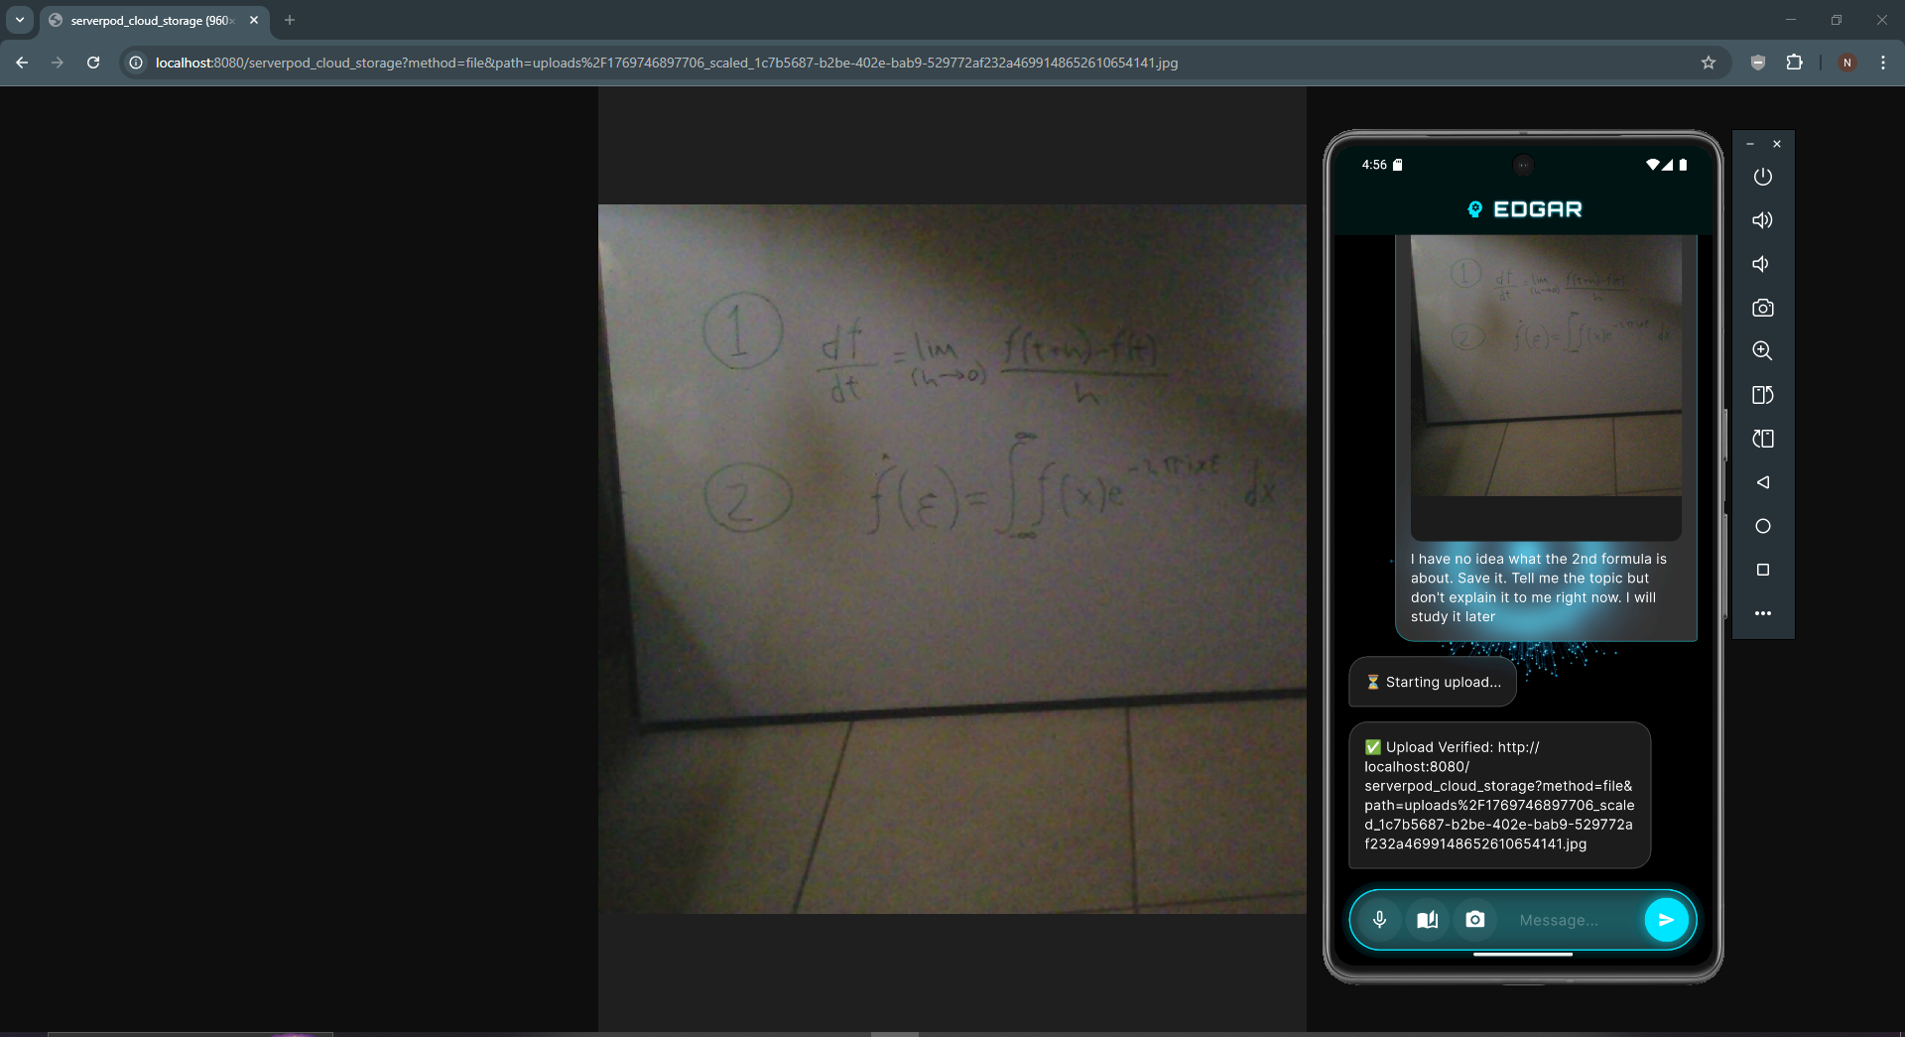Minimize the emulator toolbar panel
Screen dimensions: 1905x1037
click(x=1750, y=145)
